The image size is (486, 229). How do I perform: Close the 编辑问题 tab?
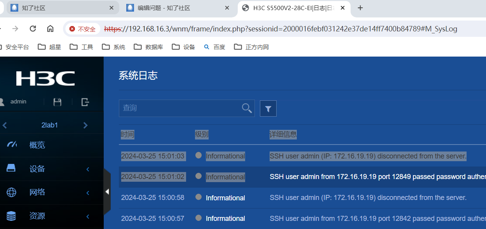pyautogui.click(x=227, y=8)
